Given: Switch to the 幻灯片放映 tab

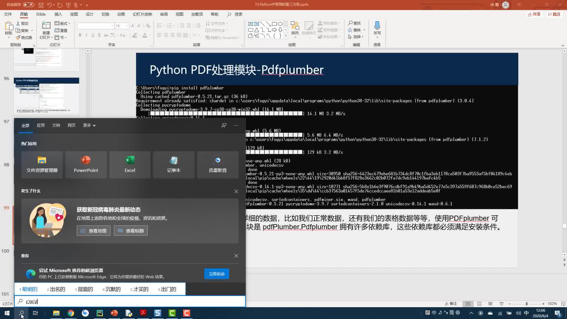Looking at the screenshot, I should (142, 14).
